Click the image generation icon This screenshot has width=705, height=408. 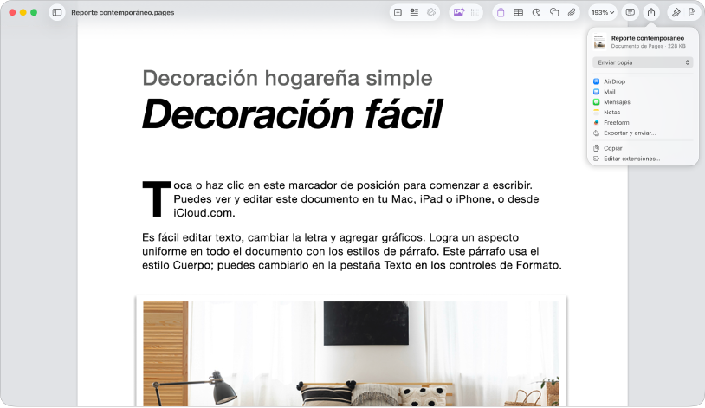pos(459,13)
